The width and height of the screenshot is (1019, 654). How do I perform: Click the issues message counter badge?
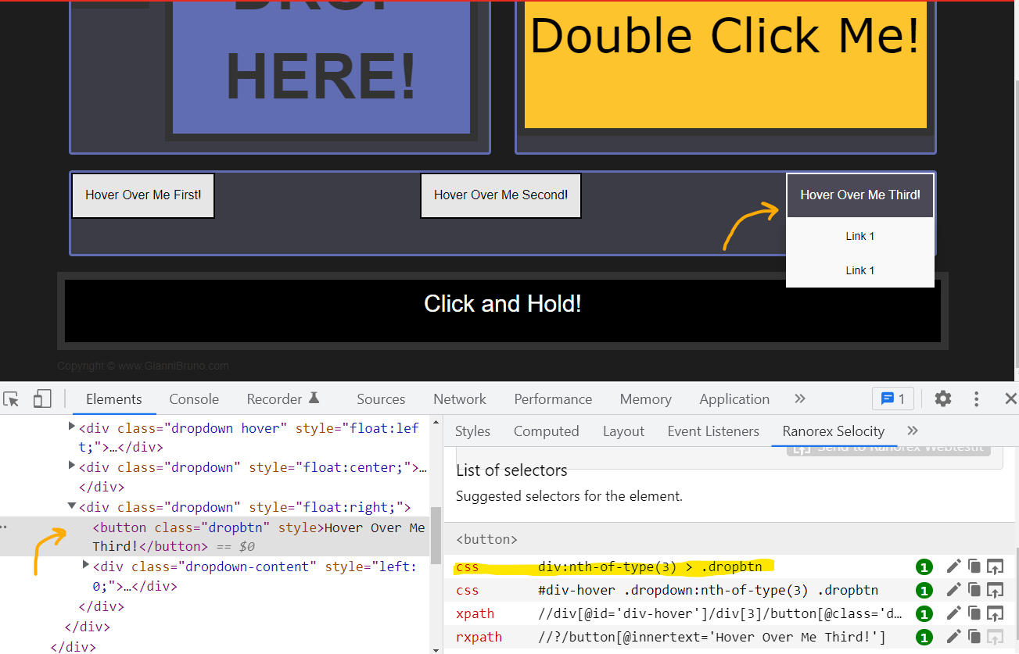click(x=892, y=398)
